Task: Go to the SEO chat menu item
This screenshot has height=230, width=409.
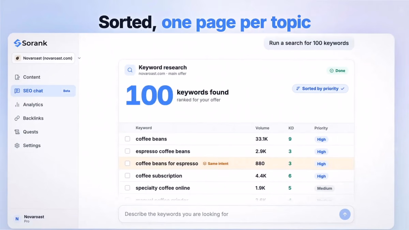Action: [x=43, y=91]
